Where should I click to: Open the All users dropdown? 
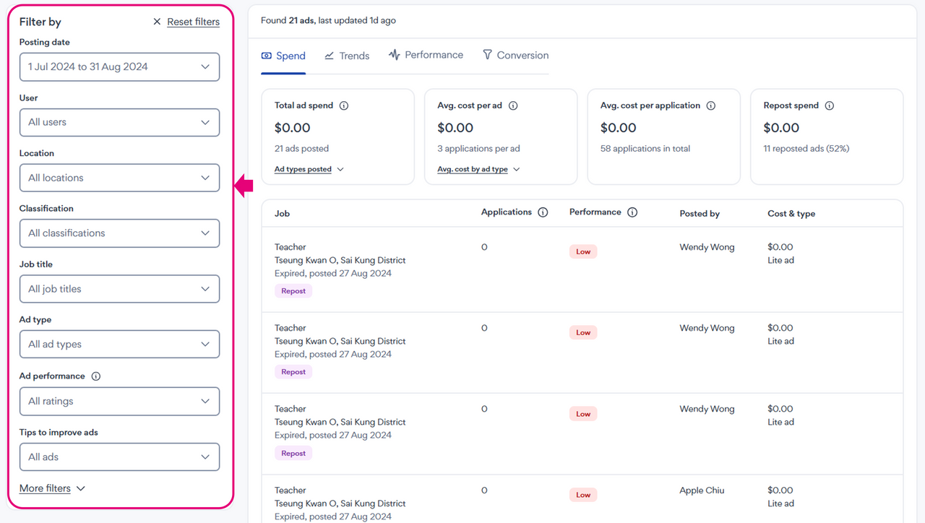point(119,122)
